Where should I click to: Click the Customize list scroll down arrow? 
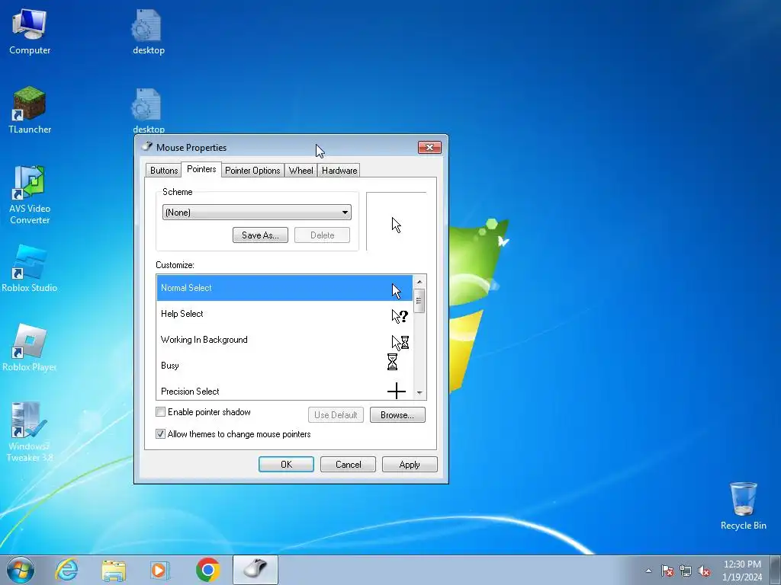tap(419, 393)
